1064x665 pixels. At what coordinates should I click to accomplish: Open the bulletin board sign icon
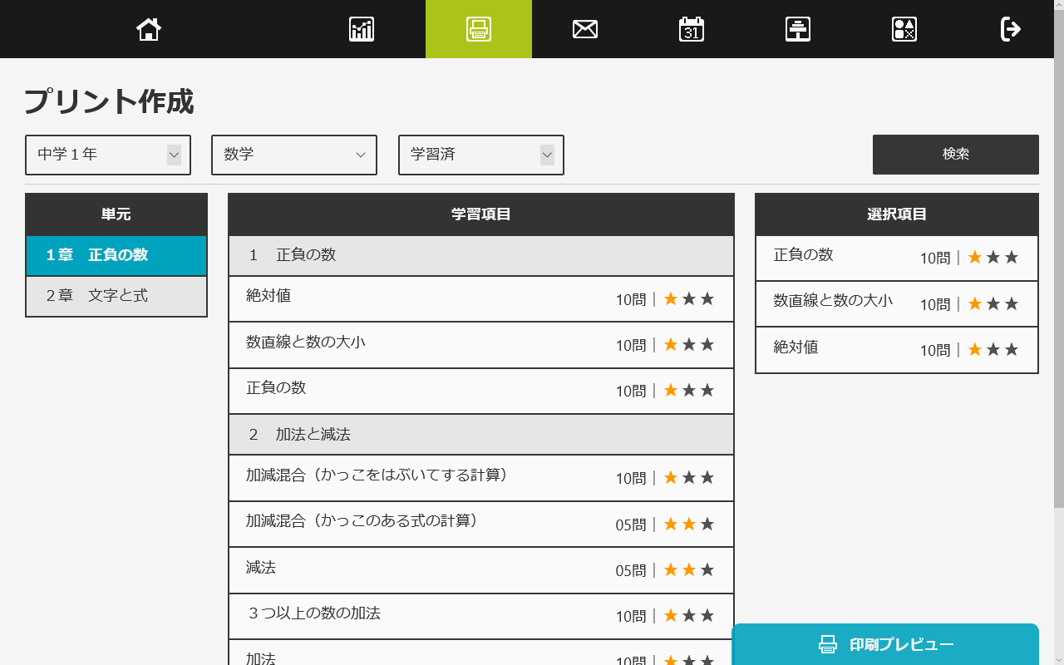coord(798,29)
